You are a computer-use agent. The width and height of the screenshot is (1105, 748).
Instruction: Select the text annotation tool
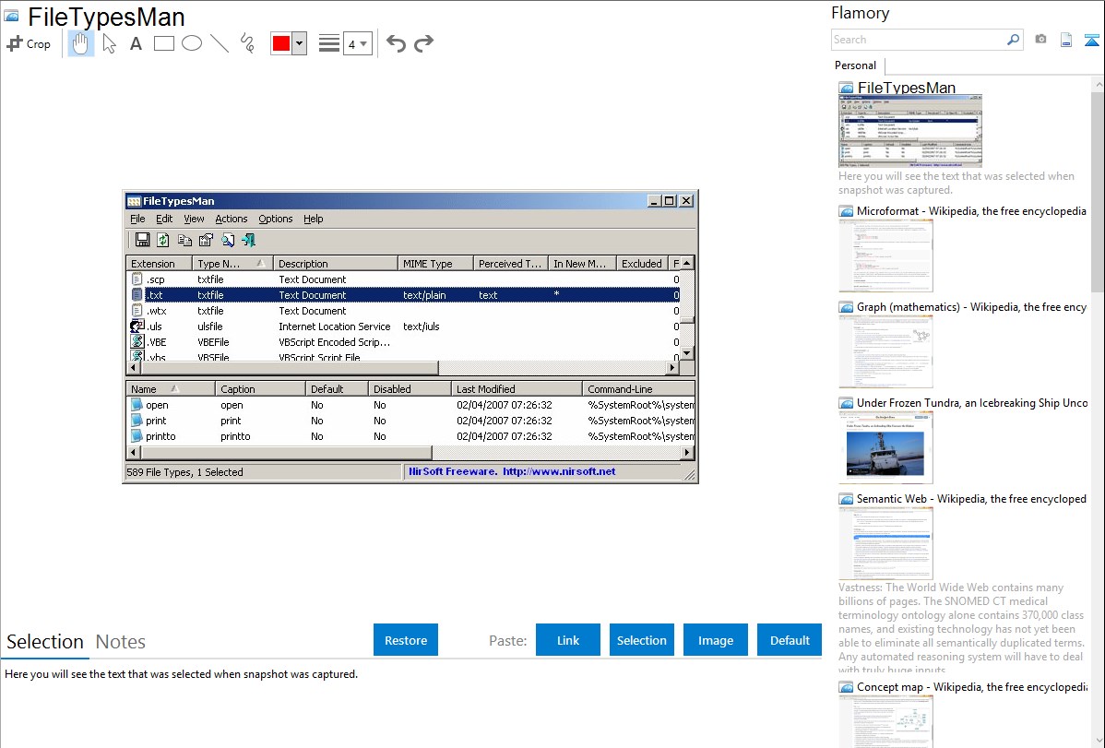point(136,43)
